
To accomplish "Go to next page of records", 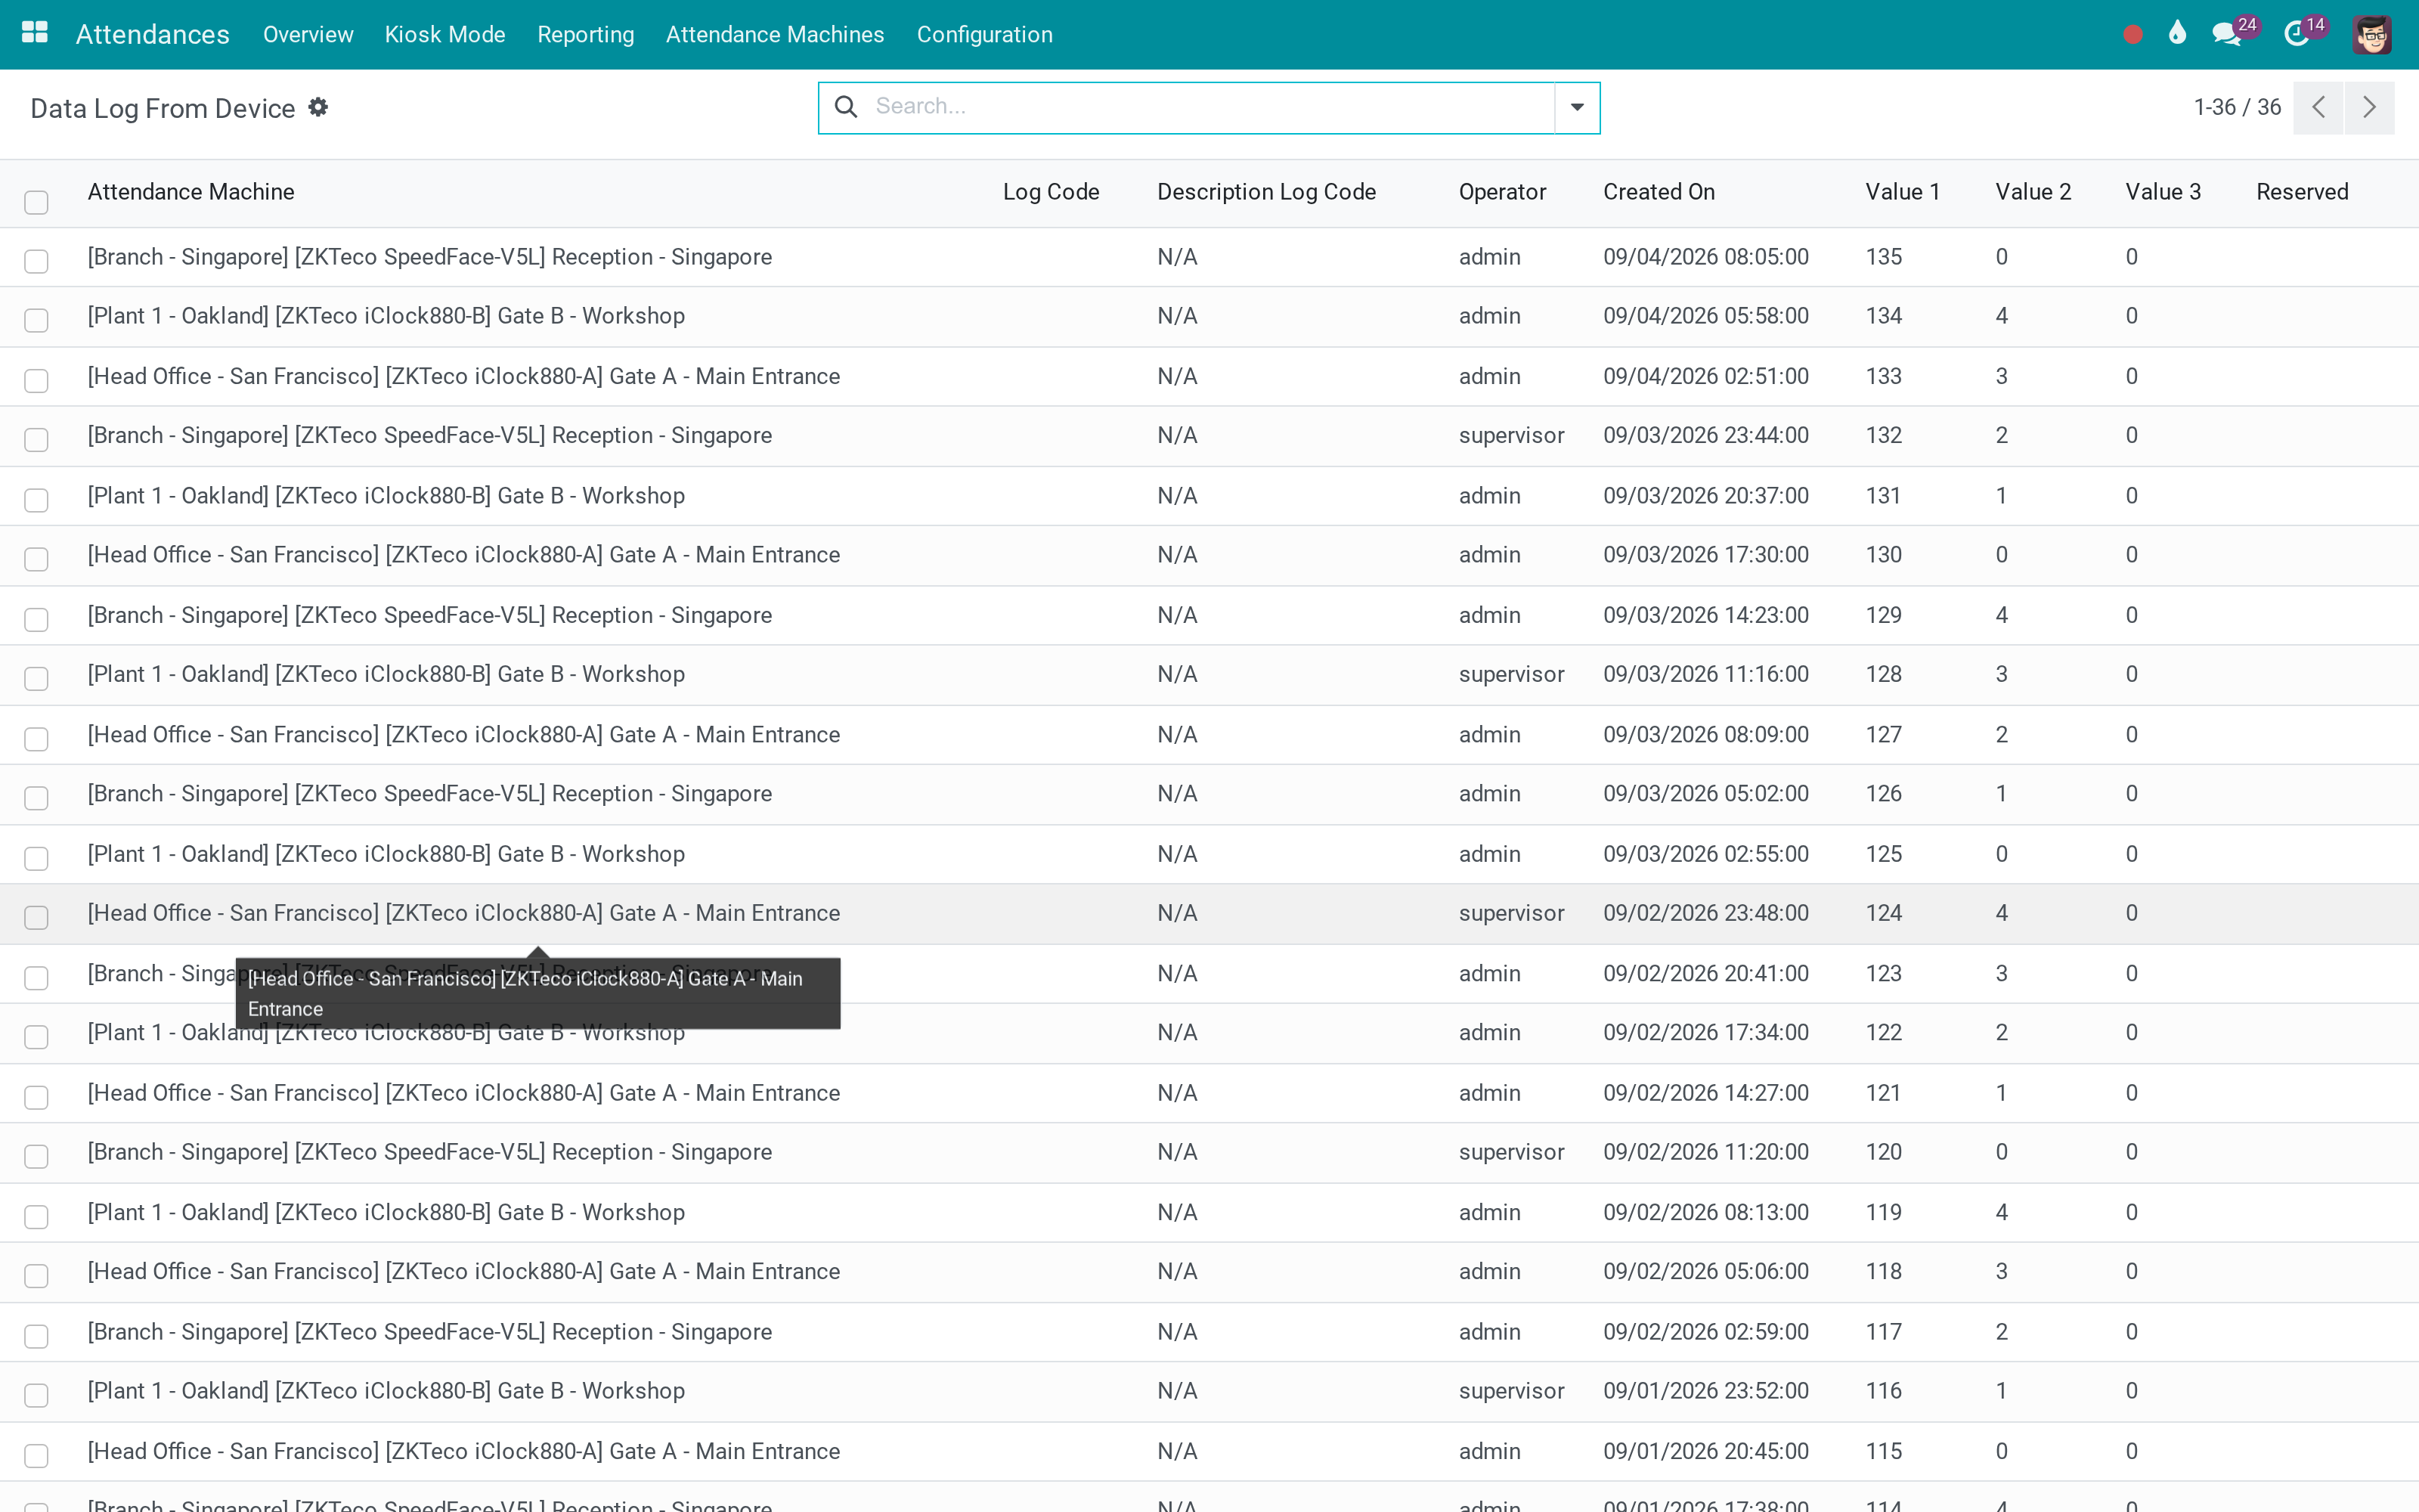I will tap(2369, 107).
